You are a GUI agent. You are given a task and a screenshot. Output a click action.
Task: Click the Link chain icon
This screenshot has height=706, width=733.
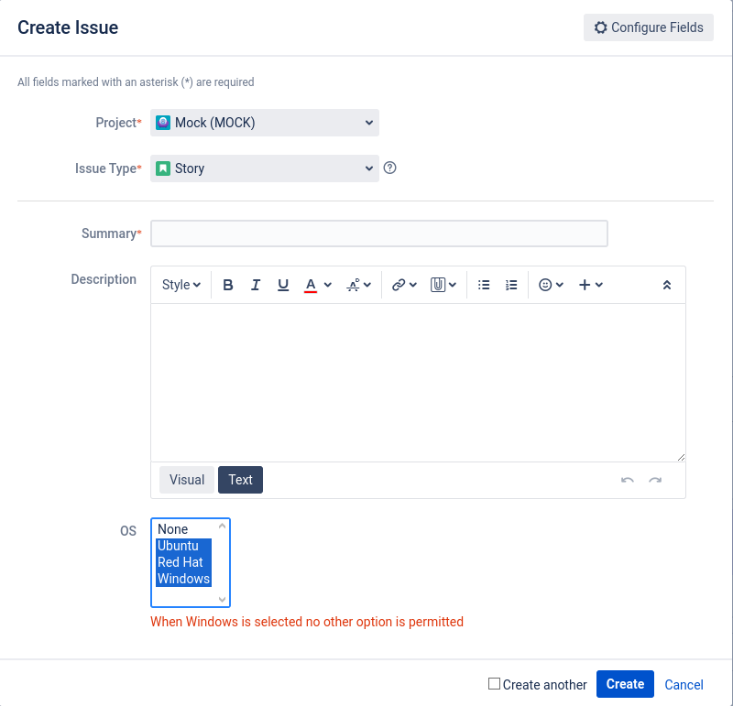(x=399, y=285)
